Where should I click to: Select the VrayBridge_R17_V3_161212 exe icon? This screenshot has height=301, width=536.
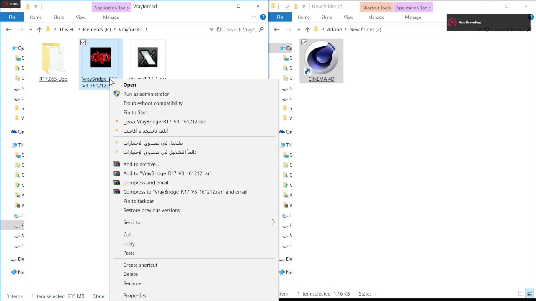100,57
